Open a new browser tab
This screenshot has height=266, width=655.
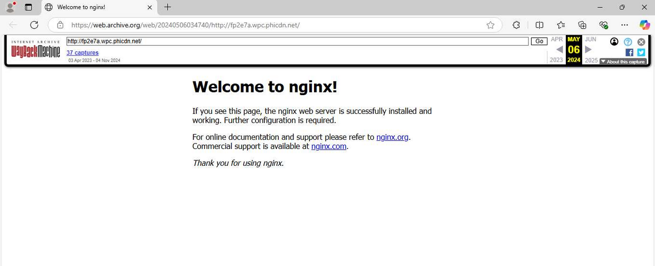coord(168,7)
